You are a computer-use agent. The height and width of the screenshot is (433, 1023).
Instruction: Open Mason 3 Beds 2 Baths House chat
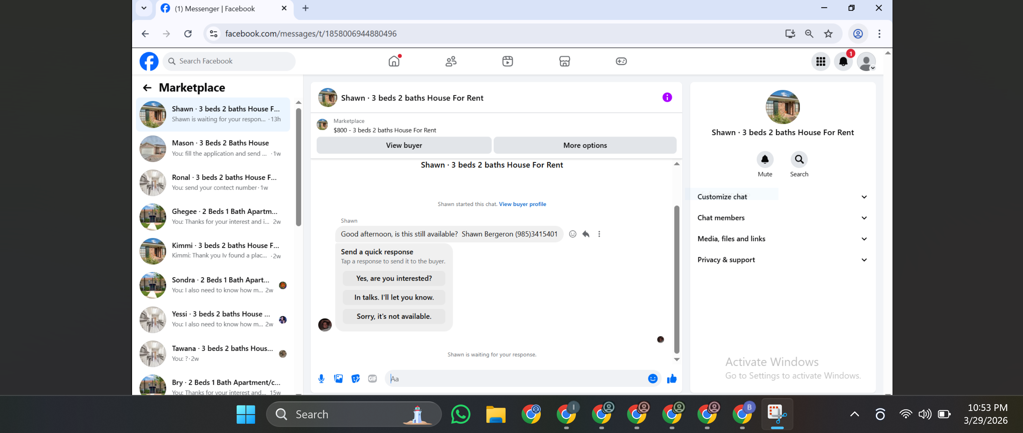[213, 148]
